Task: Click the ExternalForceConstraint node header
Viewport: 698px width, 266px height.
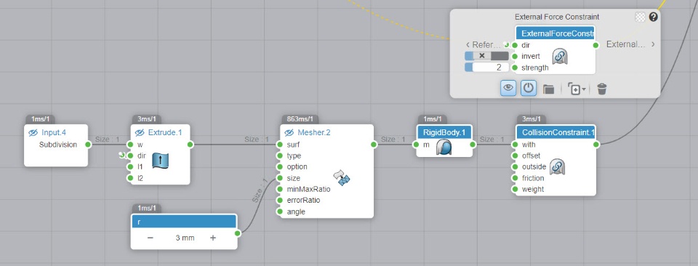Action: 555,33
